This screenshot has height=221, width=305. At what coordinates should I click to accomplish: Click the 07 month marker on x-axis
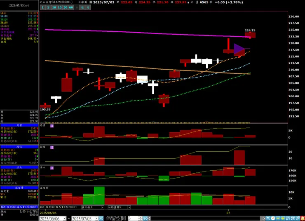click(228, 213)
